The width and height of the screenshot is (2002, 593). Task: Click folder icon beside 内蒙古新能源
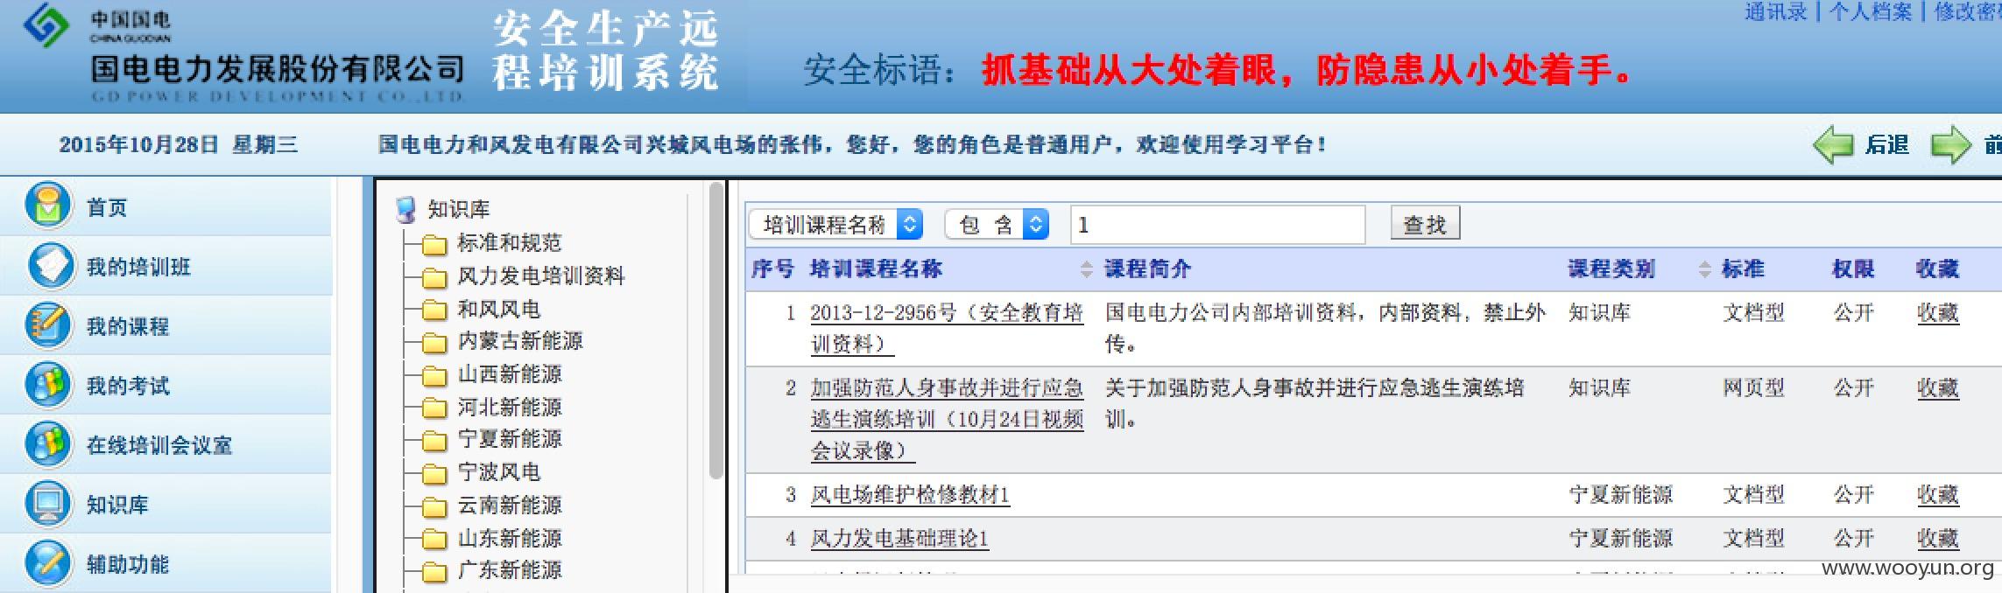(434, 342)
